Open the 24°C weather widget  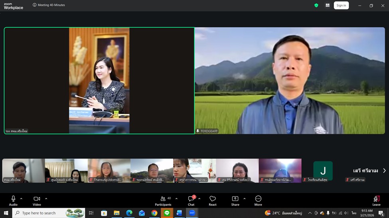[x=283, y=213]
